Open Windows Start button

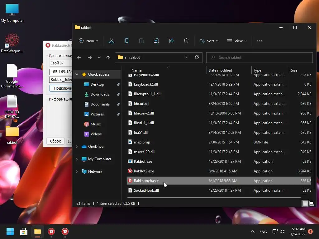tap(10, 232)
